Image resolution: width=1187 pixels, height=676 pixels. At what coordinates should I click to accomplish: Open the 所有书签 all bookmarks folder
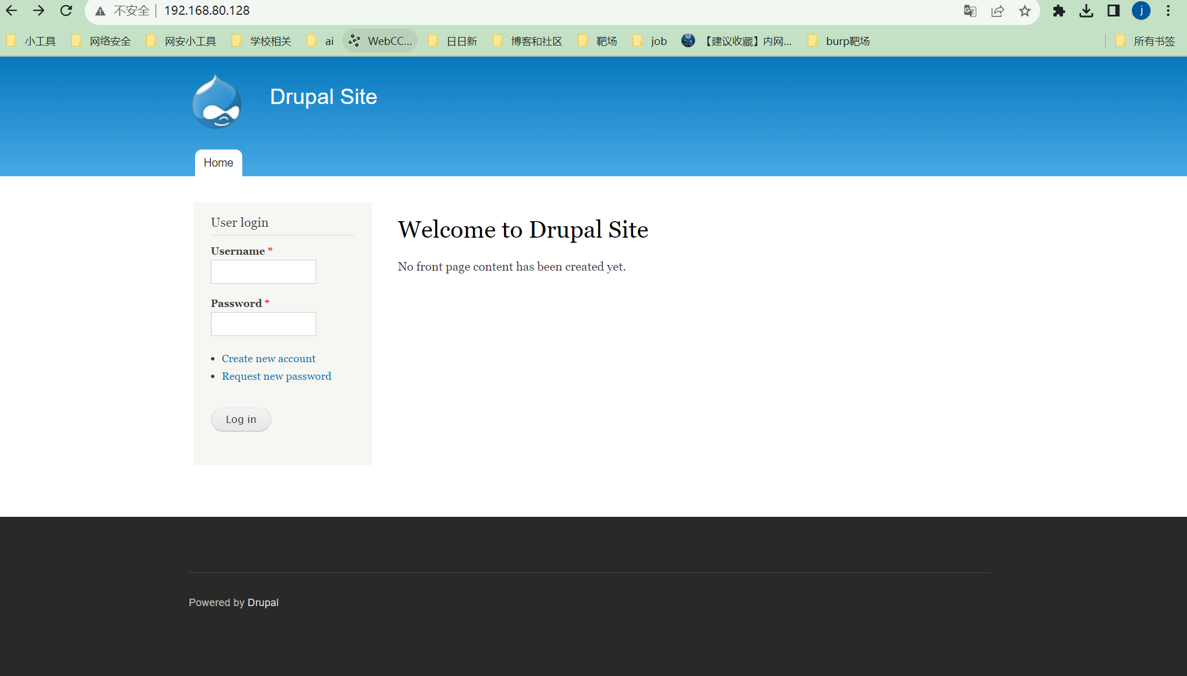pos(1145,41)
